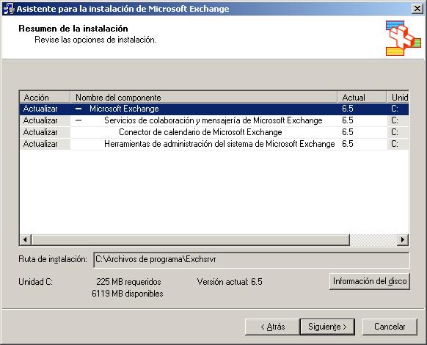The width and height of the screenshot is (427, 345).
Task: Open Actualizar action for Microsoft Exchange row
Action: 40,109
